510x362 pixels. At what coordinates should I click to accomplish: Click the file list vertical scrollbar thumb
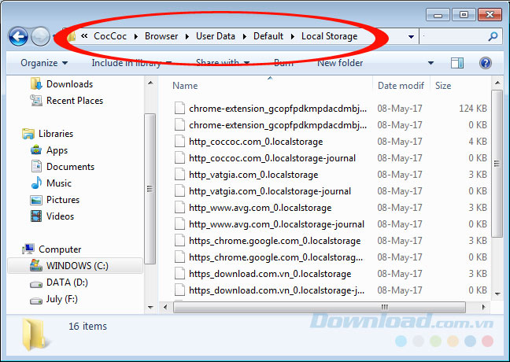[497, 164]
